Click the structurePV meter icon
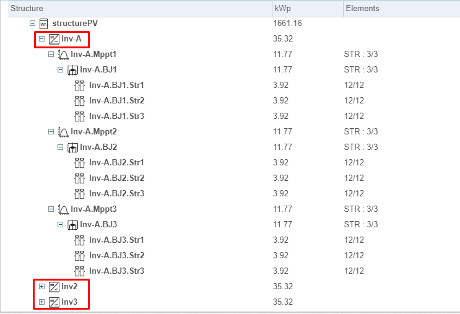 43,24
